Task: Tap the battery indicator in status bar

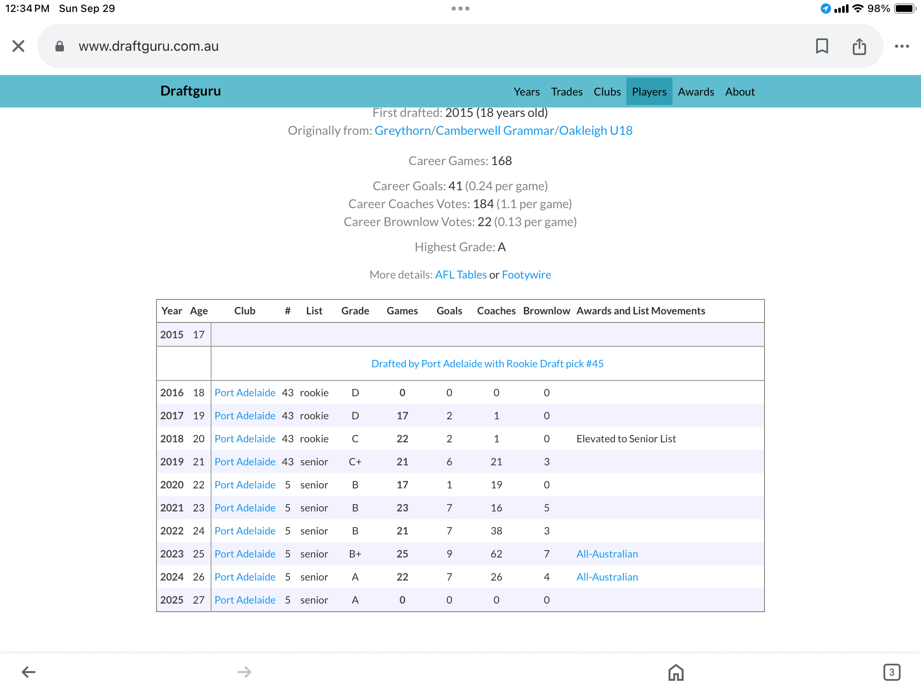Action: click(905, 9)
